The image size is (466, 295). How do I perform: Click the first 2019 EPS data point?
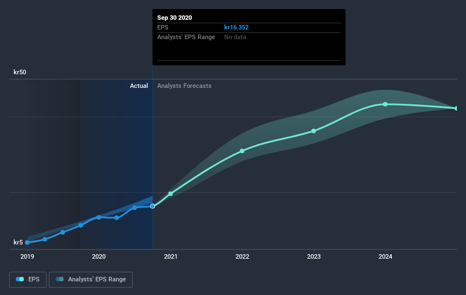pos(27,242)
